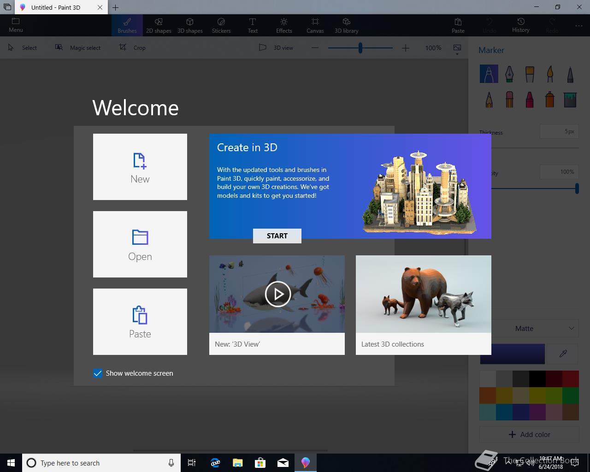The height and width of the screenshot is (472, 590).
Task: Select the Oil brush tool
Action: pos(530,74)
